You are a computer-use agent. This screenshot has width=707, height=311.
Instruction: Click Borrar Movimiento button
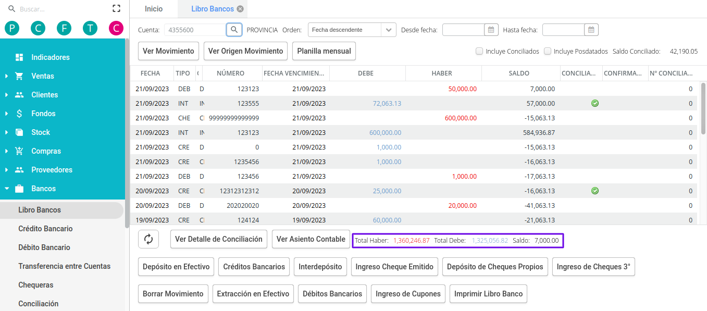tap(173, 294)
